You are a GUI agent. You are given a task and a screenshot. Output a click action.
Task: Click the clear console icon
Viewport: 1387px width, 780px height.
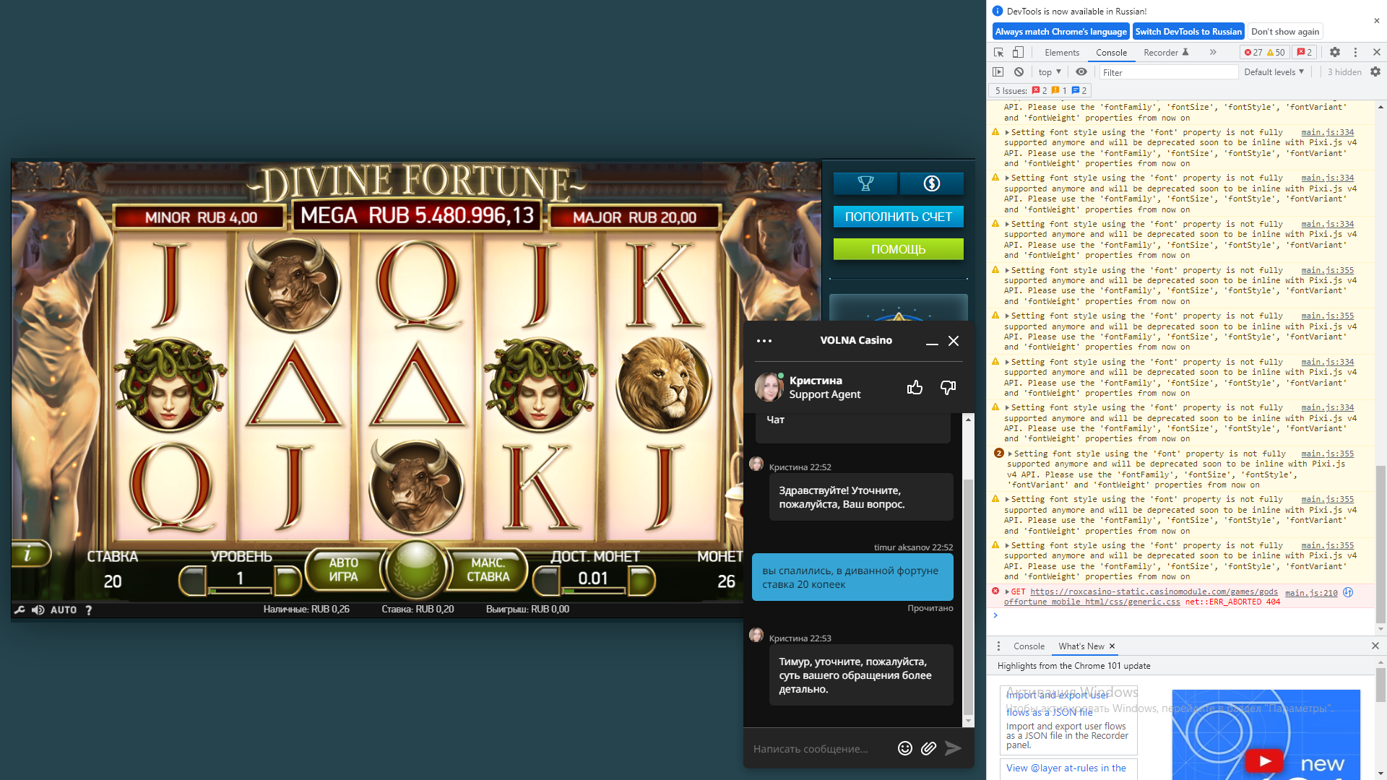point(1019,71)
